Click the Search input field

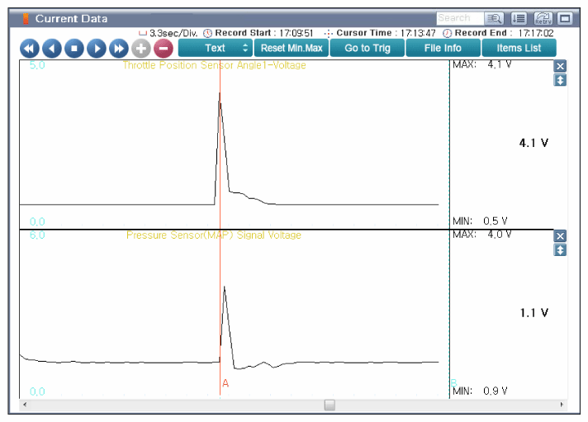(x=459, y=18)
